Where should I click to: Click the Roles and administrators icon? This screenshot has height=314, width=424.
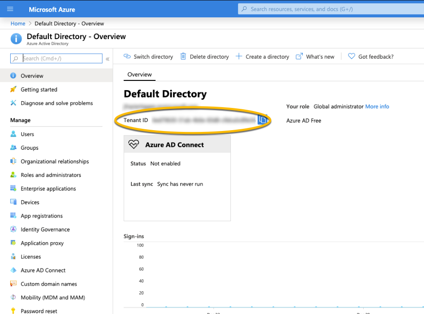pyautogui.click(x=13, y=175)
